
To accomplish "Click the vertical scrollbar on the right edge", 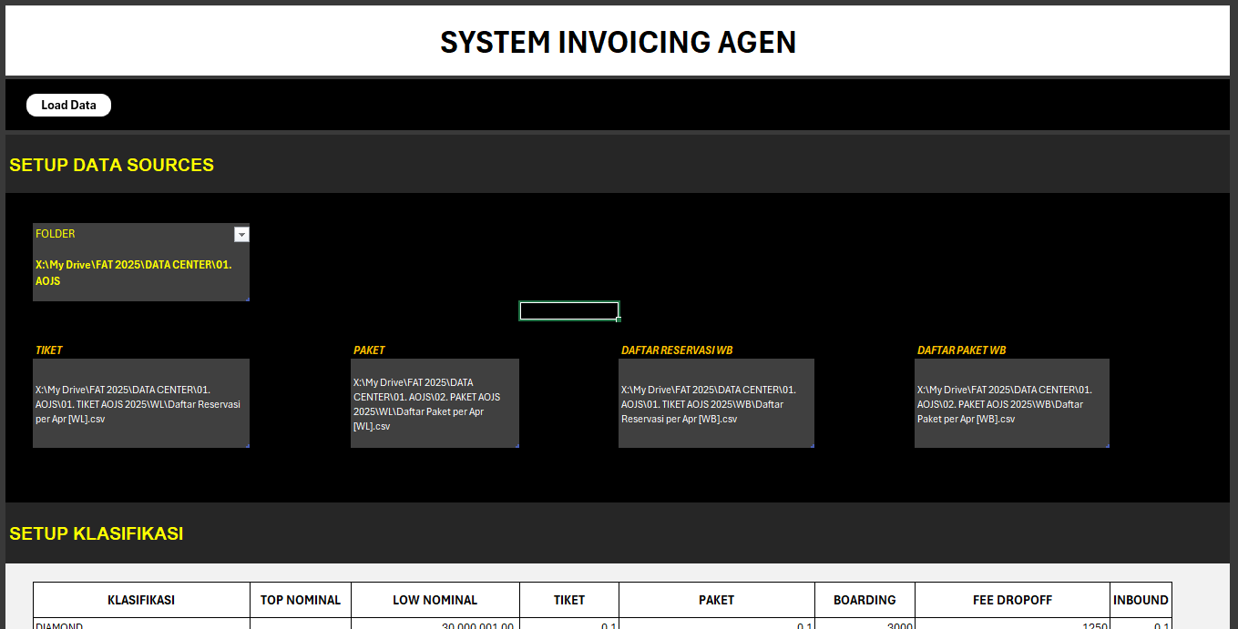I will pyautogui.click(x=1233, y=314).
